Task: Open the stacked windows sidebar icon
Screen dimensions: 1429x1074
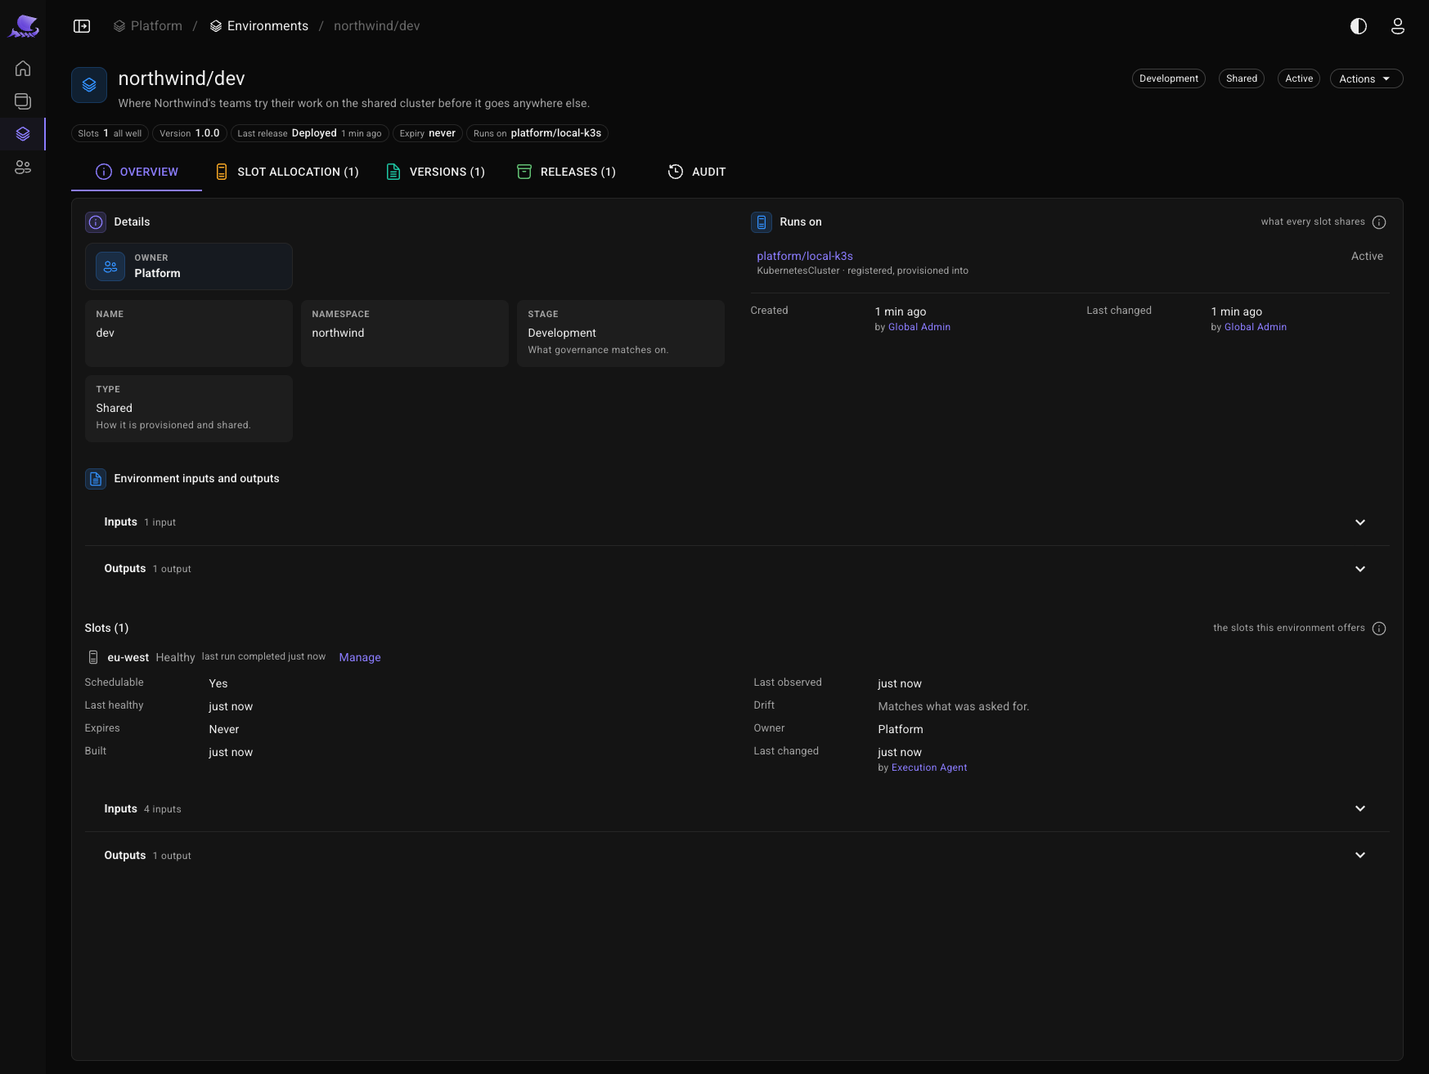Action: point(23,101)
